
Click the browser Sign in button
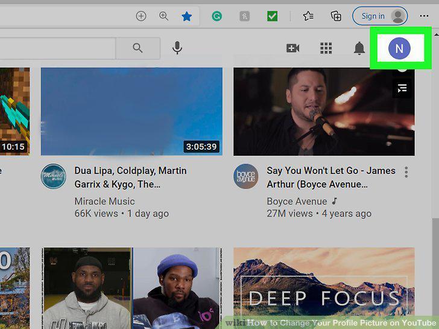point(380,16)
